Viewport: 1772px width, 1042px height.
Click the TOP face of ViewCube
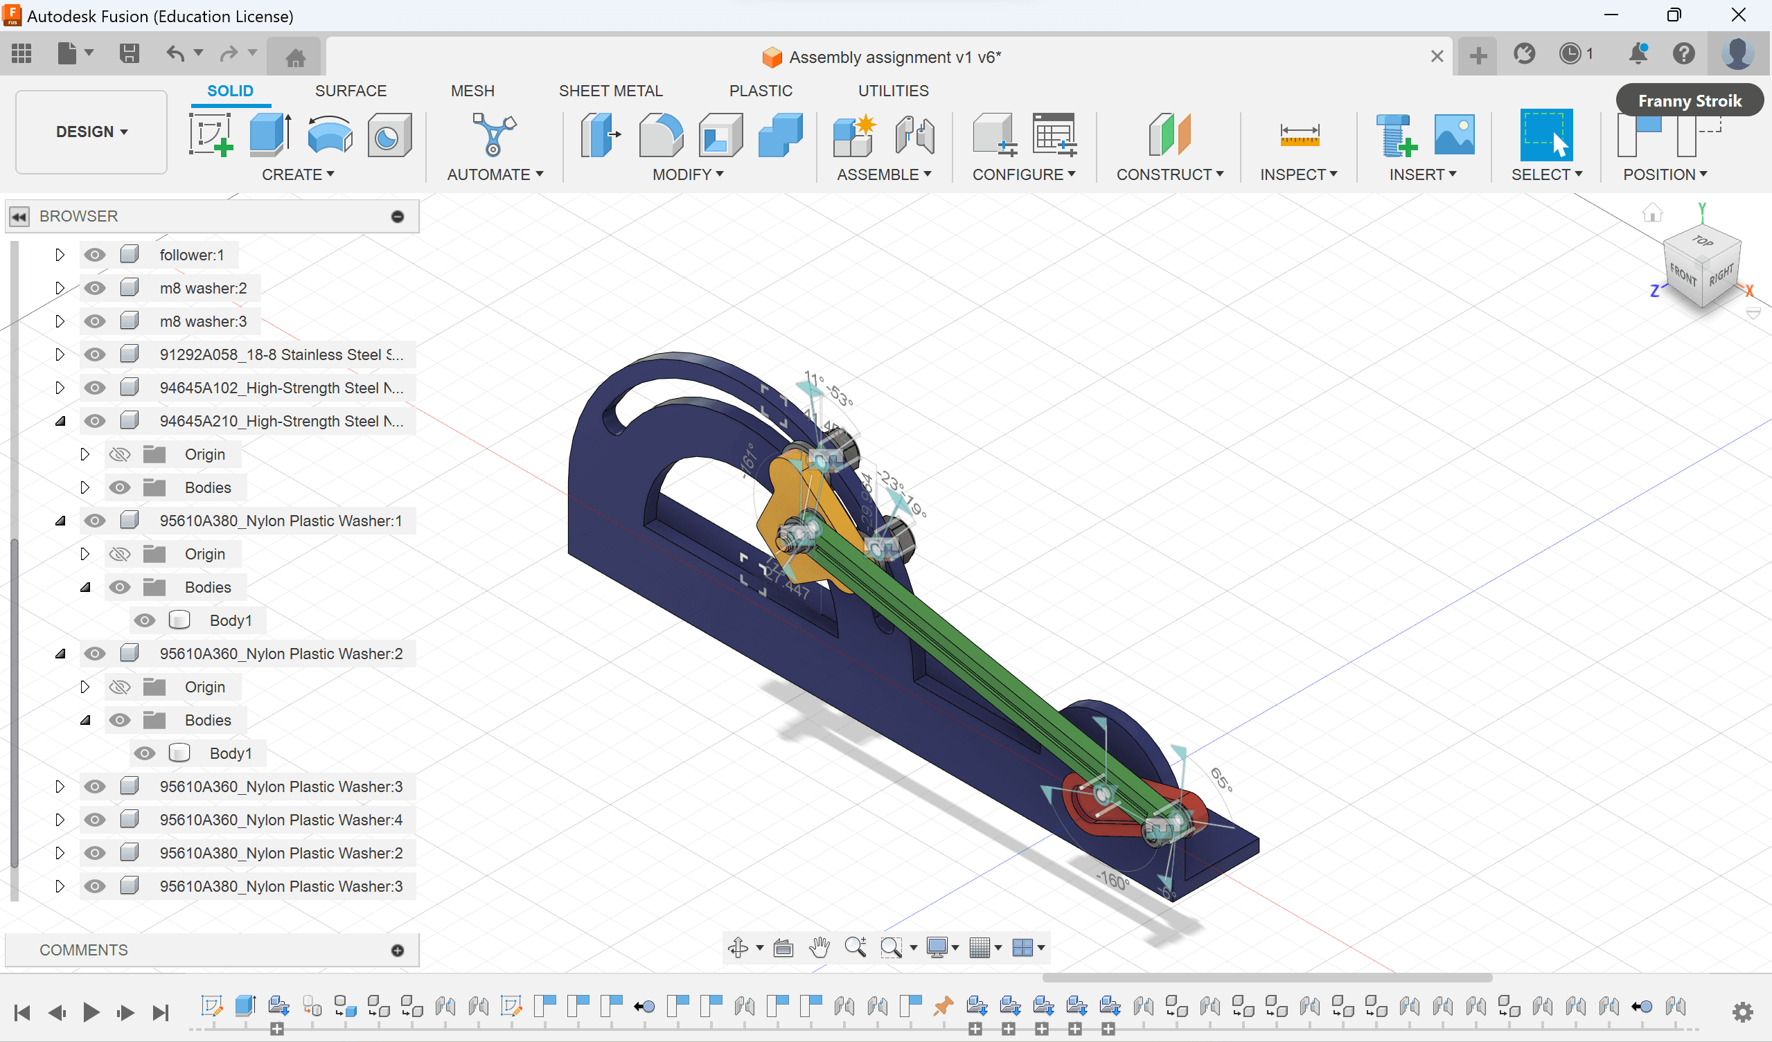pyautogui.click(x=1703, y=241)
